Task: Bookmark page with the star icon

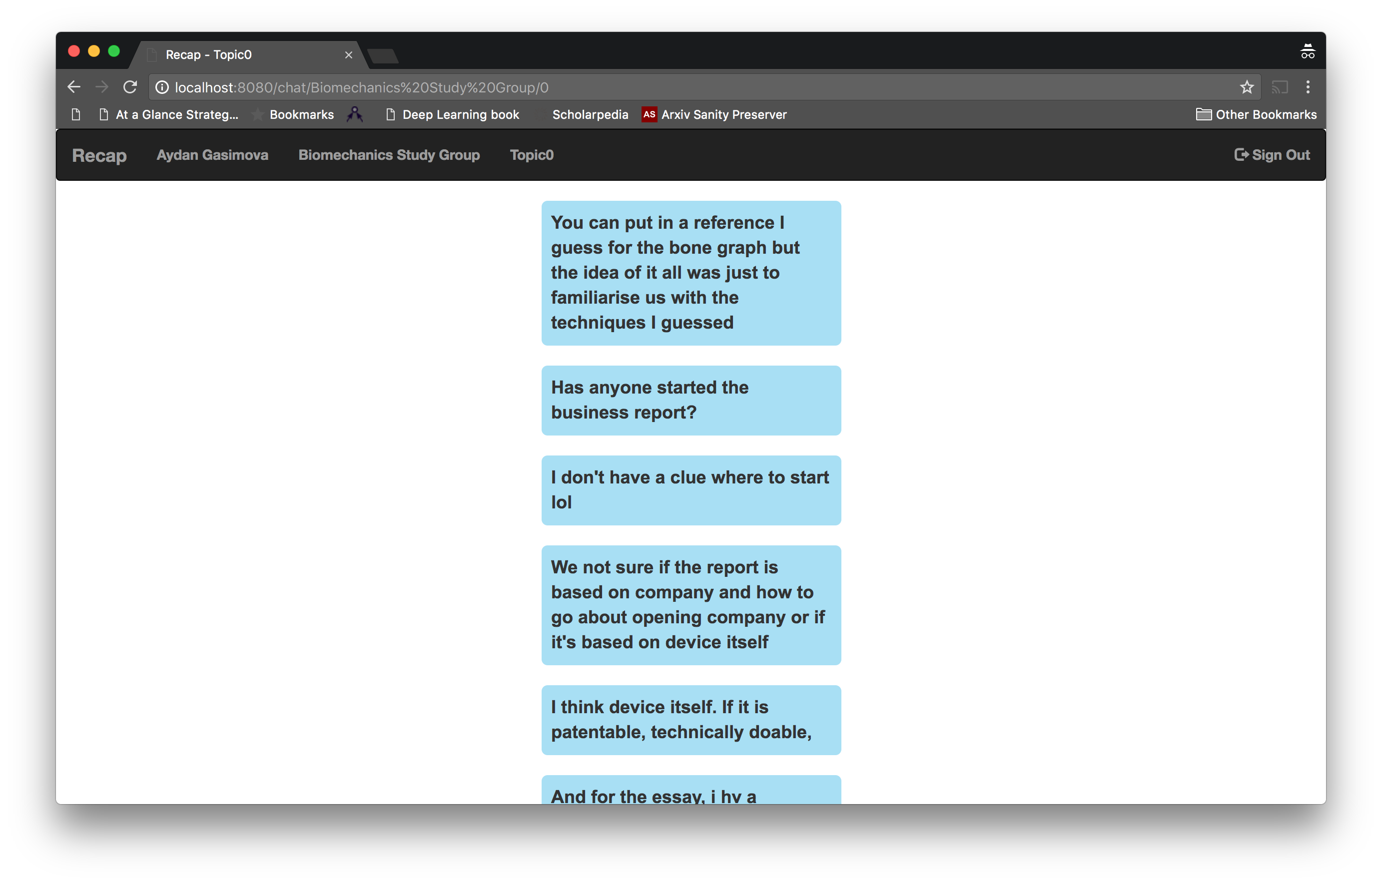Action: coord(1246,87)
